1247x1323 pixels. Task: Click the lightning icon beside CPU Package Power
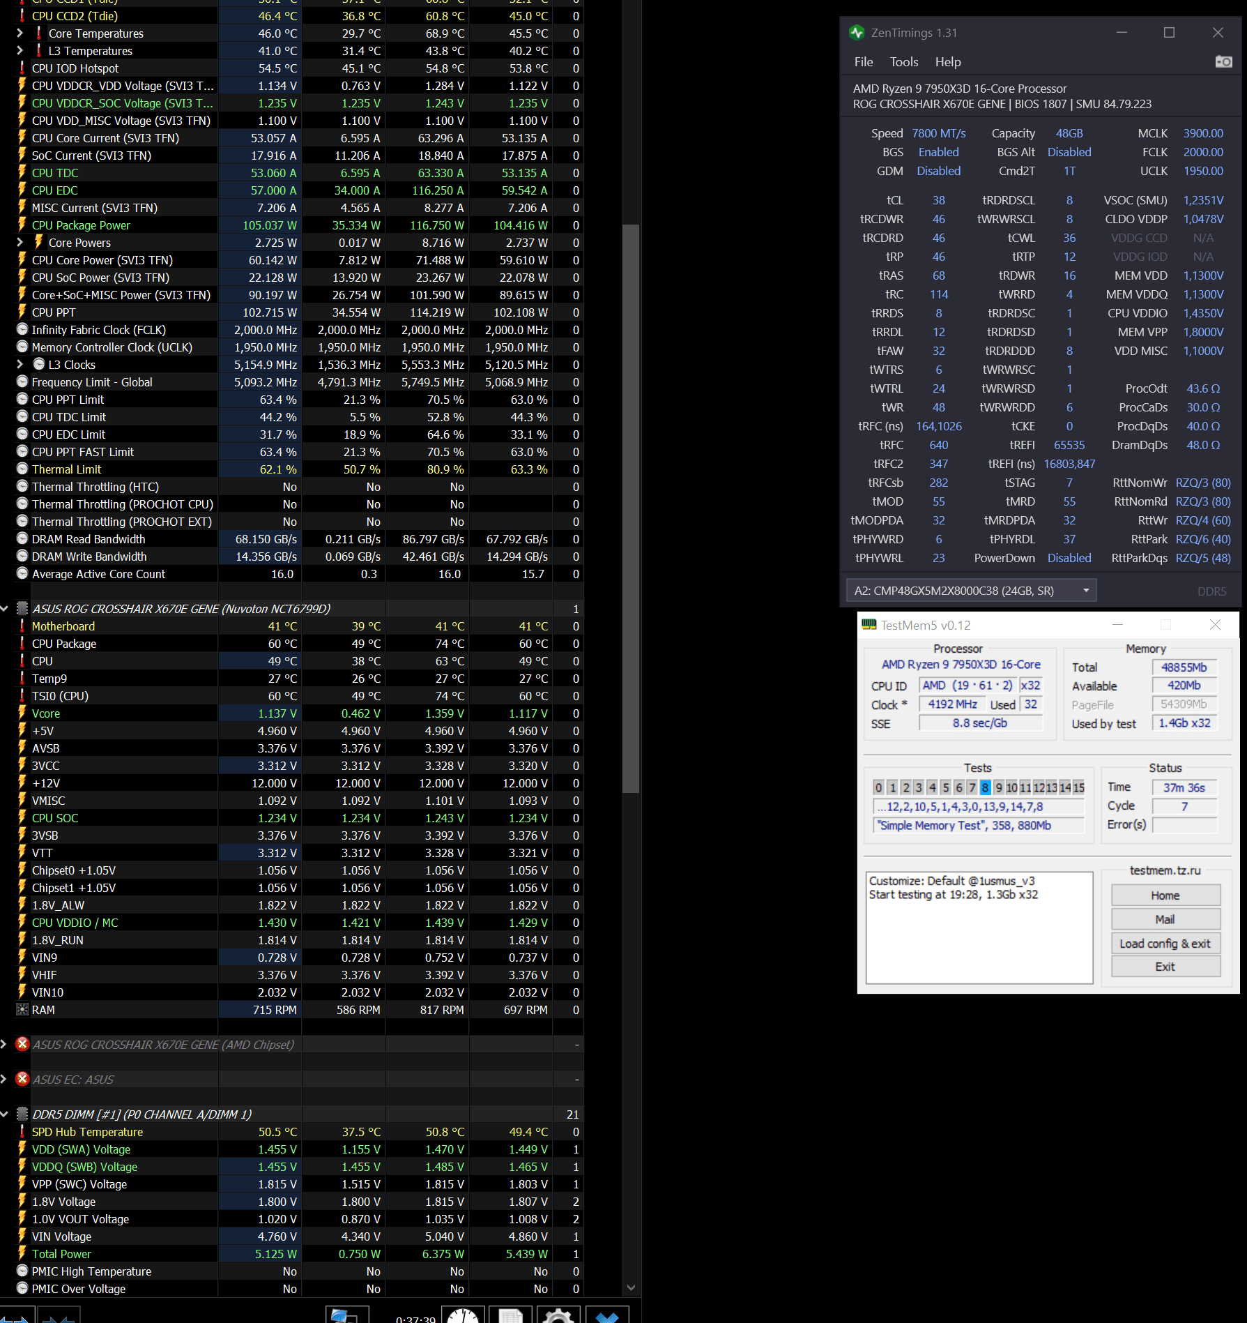[x=22, y=225]
